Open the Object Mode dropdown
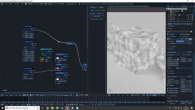The width and height of the screenshot is (195, 110). coord(136,95)
